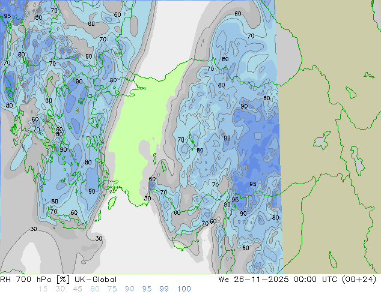
Task: Select legend value 75
Action: pyautogui.click(x=112, y=289)
